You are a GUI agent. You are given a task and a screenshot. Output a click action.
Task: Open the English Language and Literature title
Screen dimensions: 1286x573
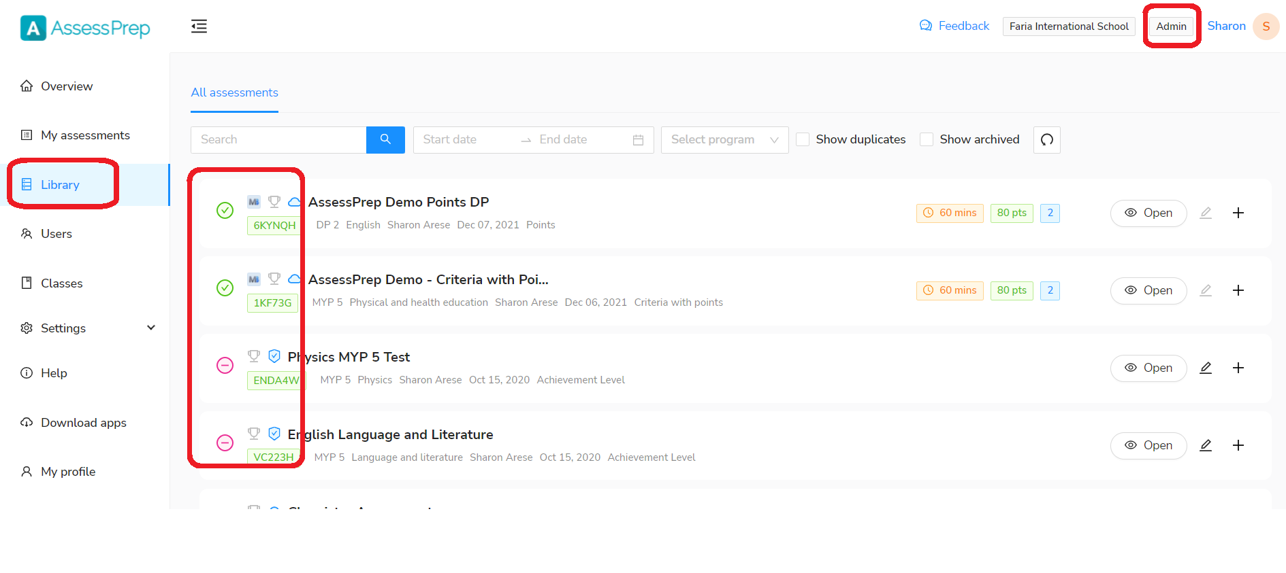point(390,434)
